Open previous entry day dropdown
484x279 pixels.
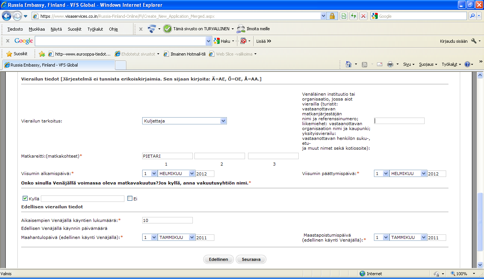(154, 237)
